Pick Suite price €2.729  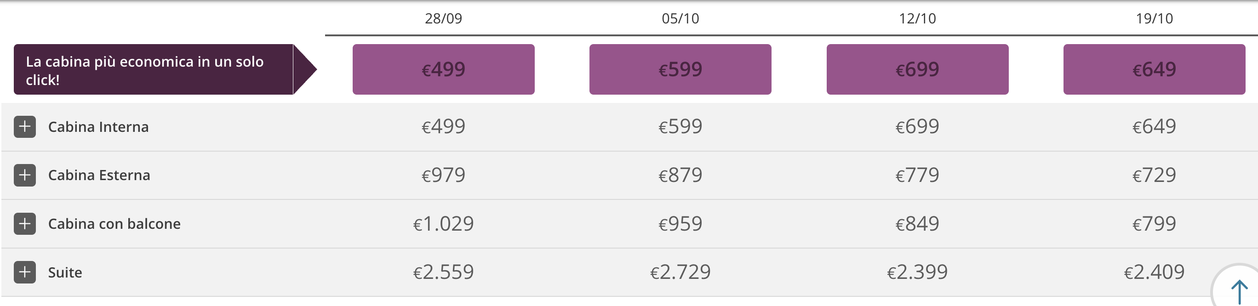680,272
